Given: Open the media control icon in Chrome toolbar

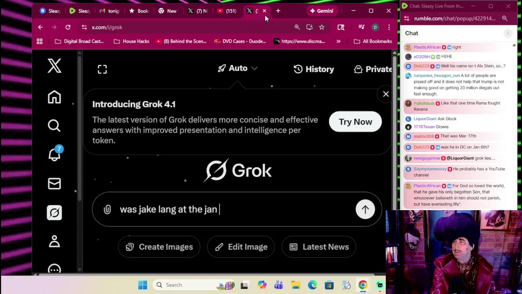Looking at the screenshot, I should tap(361, 27).
